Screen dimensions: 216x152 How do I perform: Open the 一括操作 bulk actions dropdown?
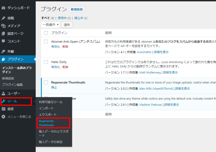click(50, 25)
